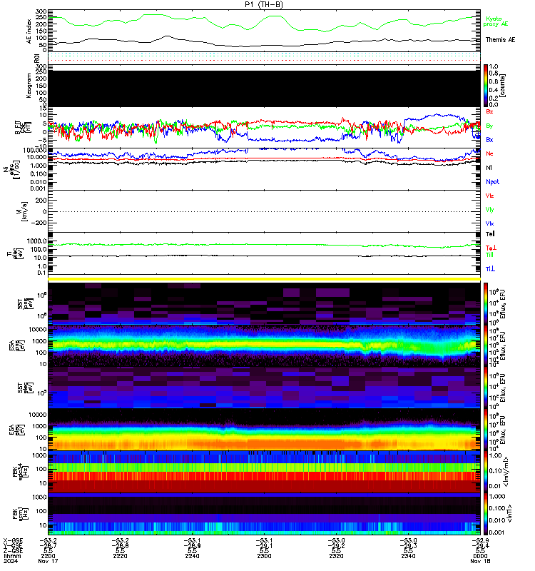Click the green Viy velocity legend label
This screenshot has width=535, height=571.
click(489, 210)
